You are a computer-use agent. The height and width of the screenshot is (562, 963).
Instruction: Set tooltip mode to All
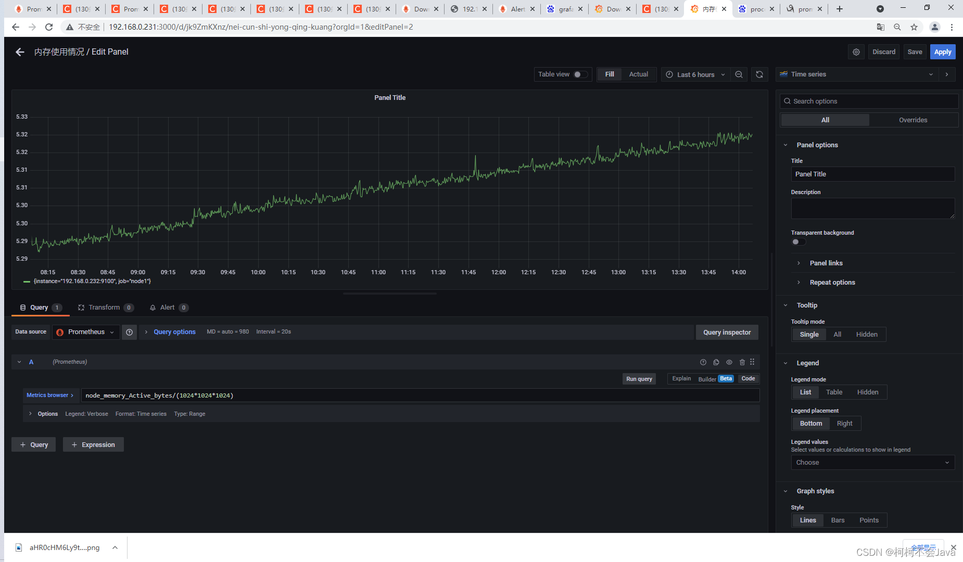(837, 335)
